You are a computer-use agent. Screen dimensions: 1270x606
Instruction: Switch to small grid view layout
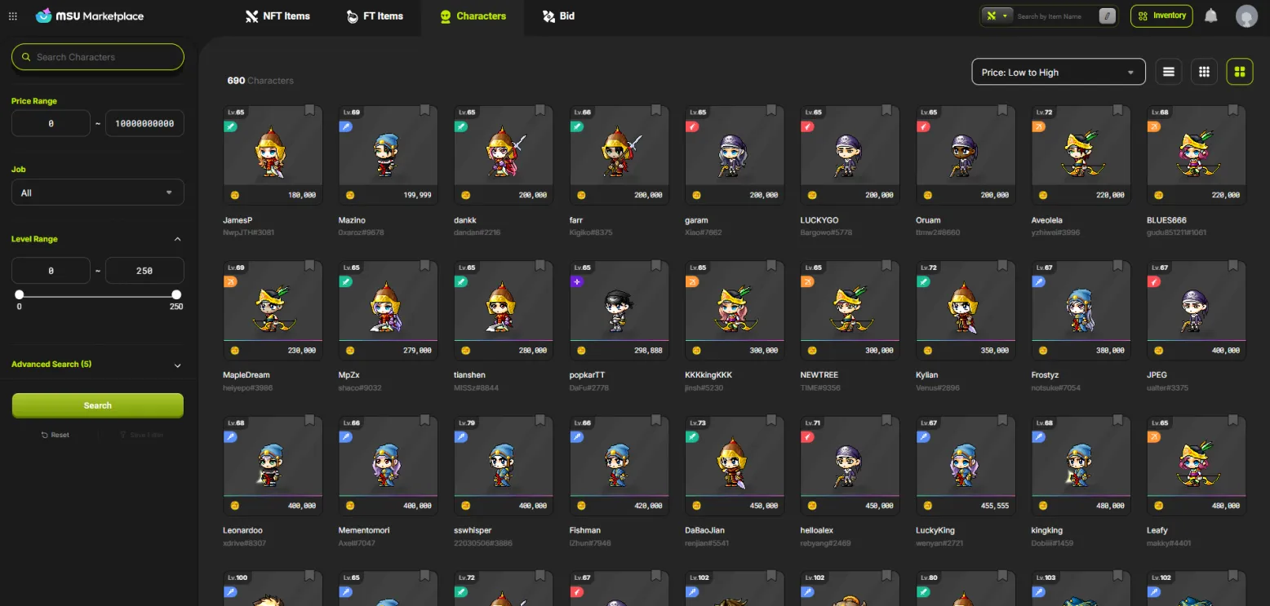[1204, 72]
